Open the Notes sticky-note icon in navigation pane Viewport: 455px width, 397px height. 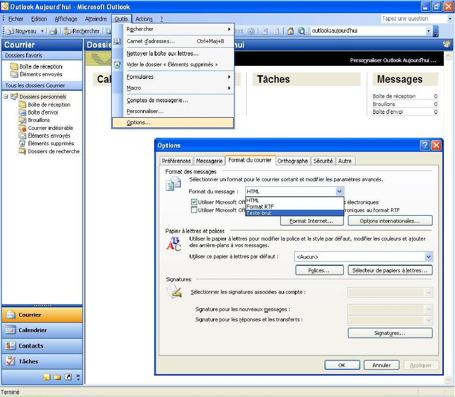(47, 377)
